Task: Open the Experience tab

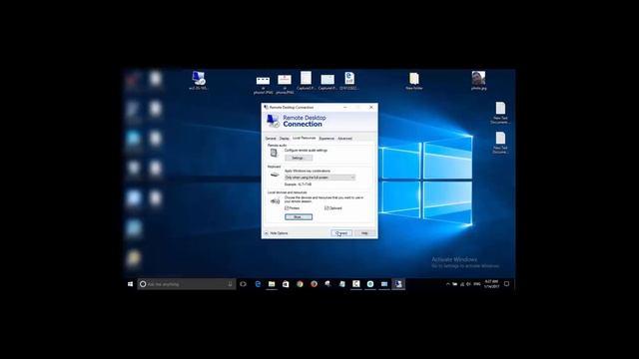Action: click(x=326, y=139)
